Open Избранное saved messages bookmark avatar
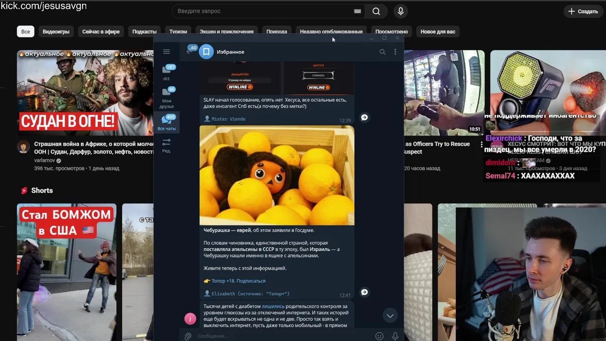This screenshot has height=341, width=606. 206,52
